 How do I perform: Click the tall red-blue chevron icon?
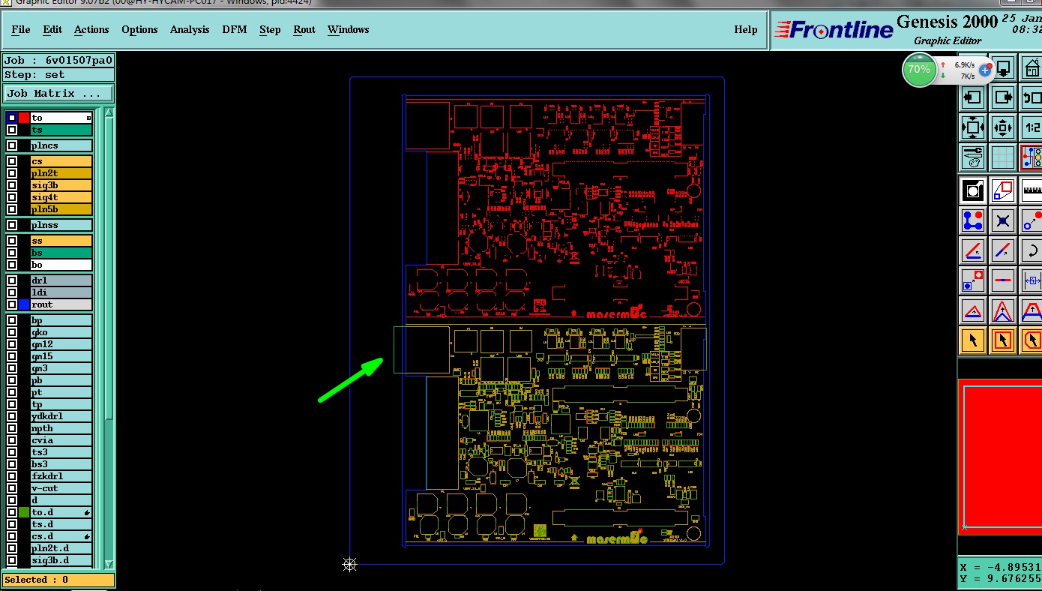pos(1003,310)
